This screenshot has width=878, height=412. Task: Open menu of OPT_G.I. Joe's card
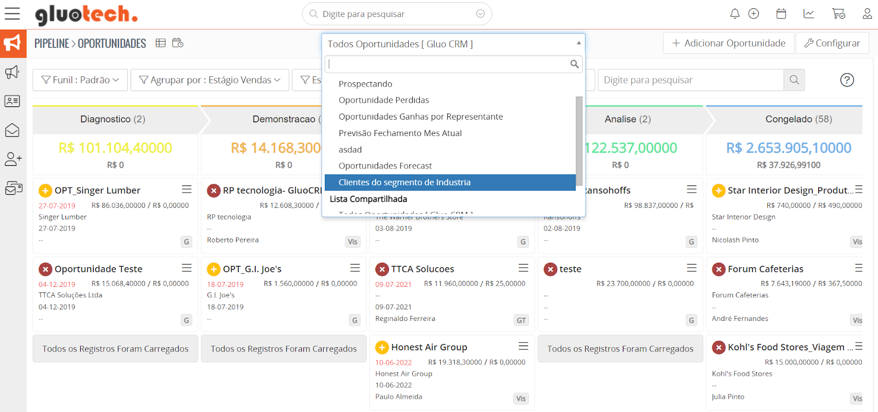point(356,268)
